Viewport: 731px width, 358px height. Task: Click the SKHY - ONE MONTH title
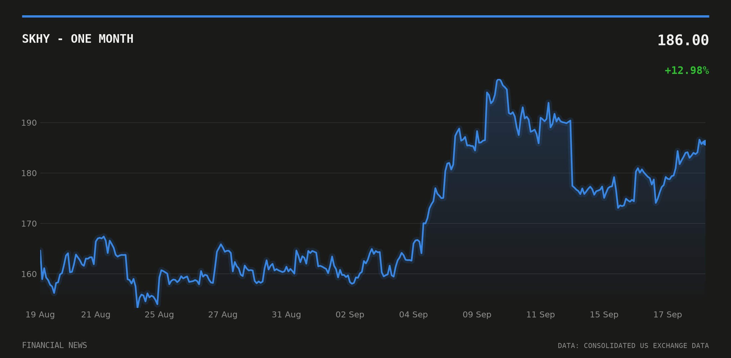click(x=78, y=39)
